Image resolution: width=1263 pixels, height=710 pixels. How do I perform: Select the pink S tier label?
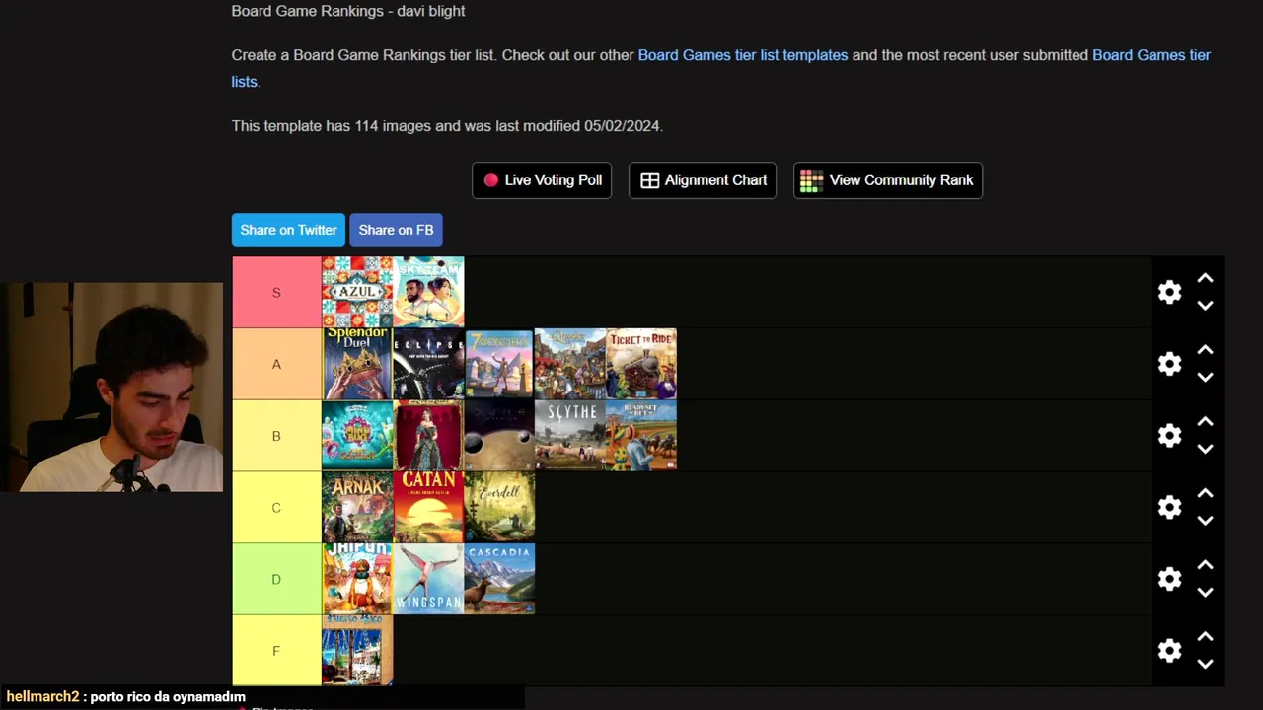(276, 292)
